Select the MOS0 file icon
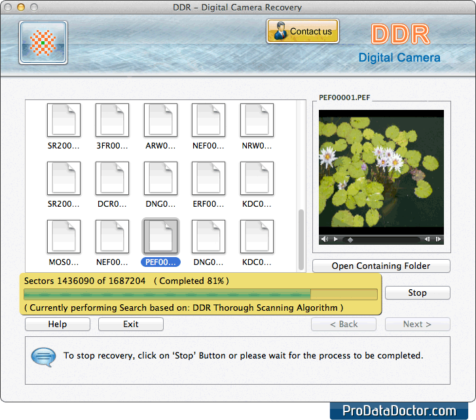 (64, 237)
